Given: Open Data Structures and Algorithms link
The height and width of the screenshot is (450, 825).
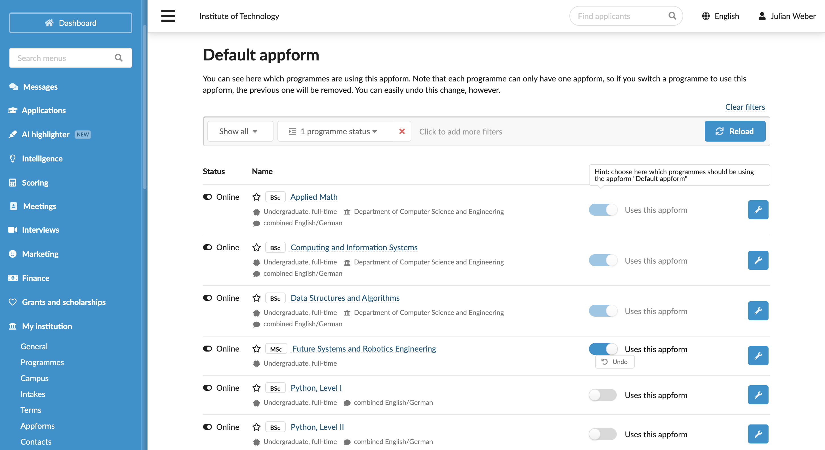Looking at the screenshot, I should 345,298.
